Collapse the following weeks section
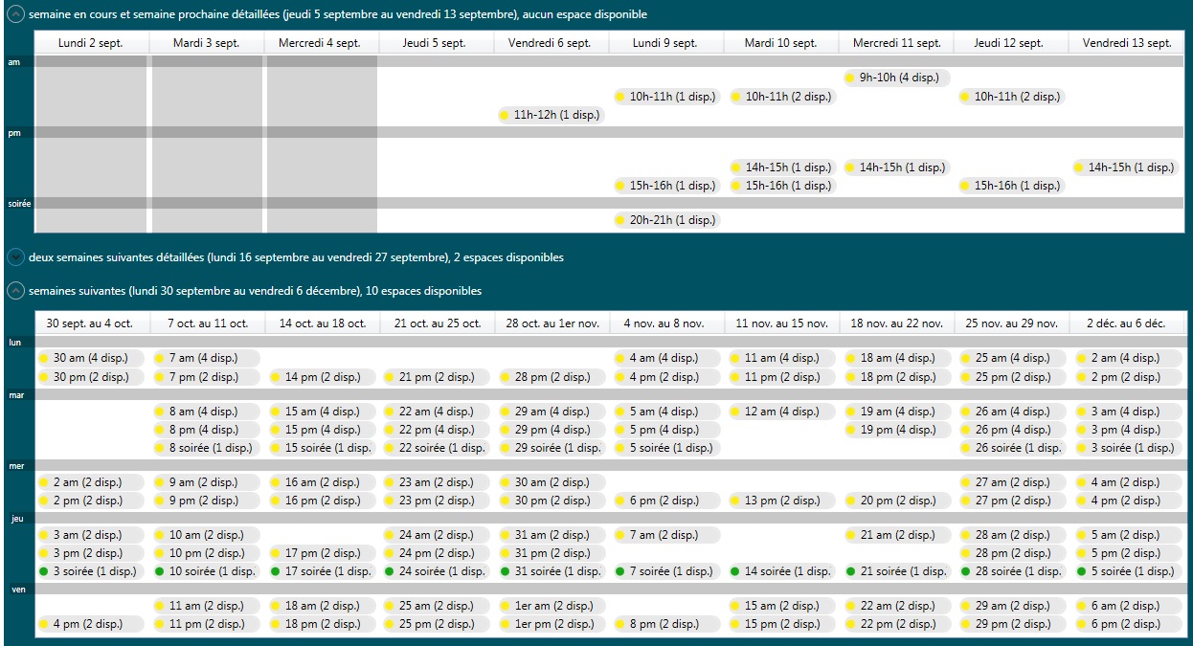Screen dimensions: 1193x646 16,290
